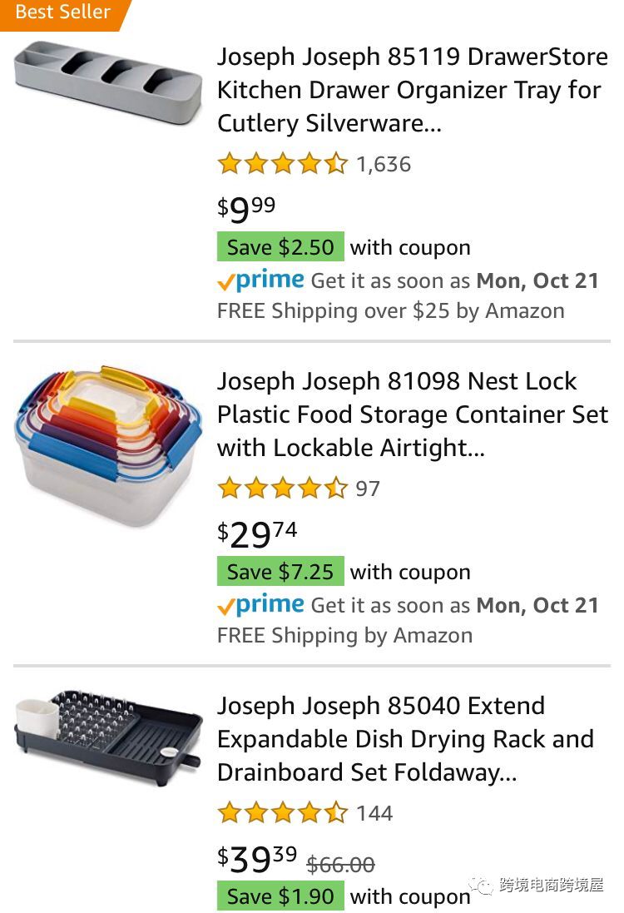Click the Save $2.50 coupon badge
Image resolution: width=624 pixels, height=913 pixels.
(280, 247)
